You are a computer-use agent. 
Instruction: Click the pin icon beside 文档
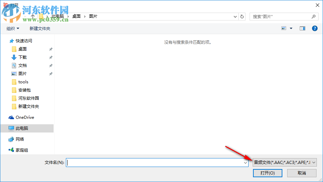pyautogui.click(x=51, y=66)
